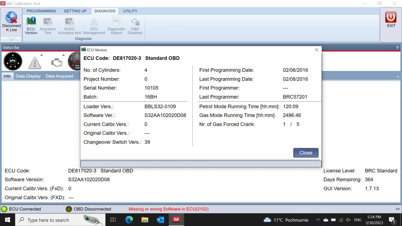The image size is (402, 226).
Task: Close ECU Version dialog with X
Action: coord(317,50)
